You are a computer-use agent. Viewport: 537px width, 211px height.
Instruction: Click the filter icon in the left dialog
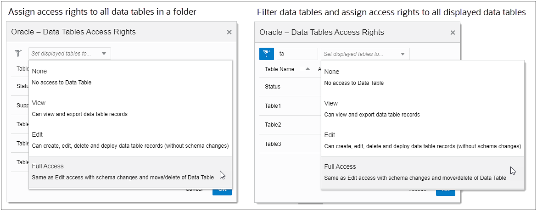[x=18, y=54]
